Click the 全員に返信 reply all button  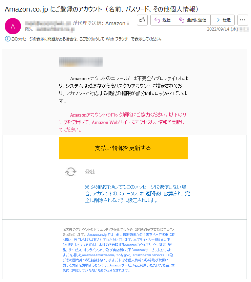click(192, 20)
